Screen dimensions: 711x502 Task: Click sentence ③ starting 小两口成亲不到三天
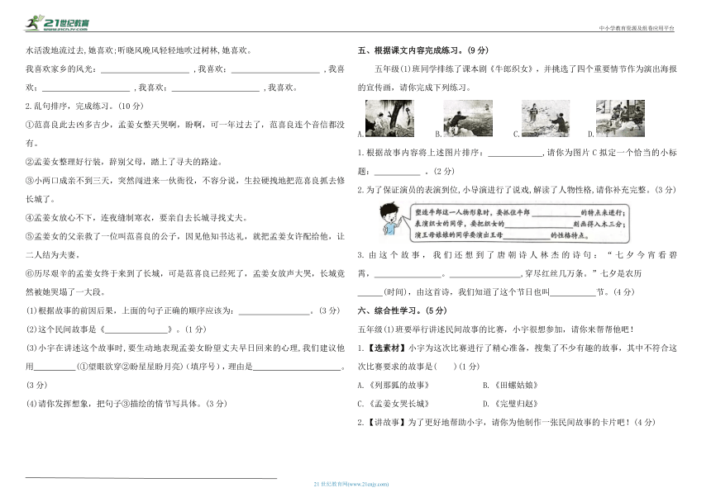pyautogui.click(x=185, y=190)
